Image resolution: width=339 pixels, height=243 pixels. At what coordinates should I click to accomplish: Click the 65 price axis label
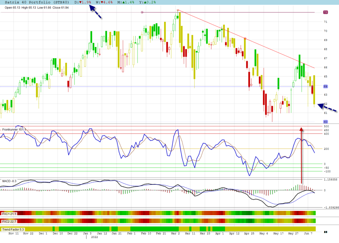325,76
